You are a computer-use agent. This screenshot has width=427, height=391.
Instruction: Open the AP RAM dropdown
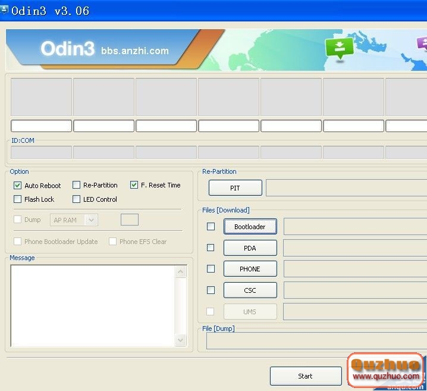(74, 220)
